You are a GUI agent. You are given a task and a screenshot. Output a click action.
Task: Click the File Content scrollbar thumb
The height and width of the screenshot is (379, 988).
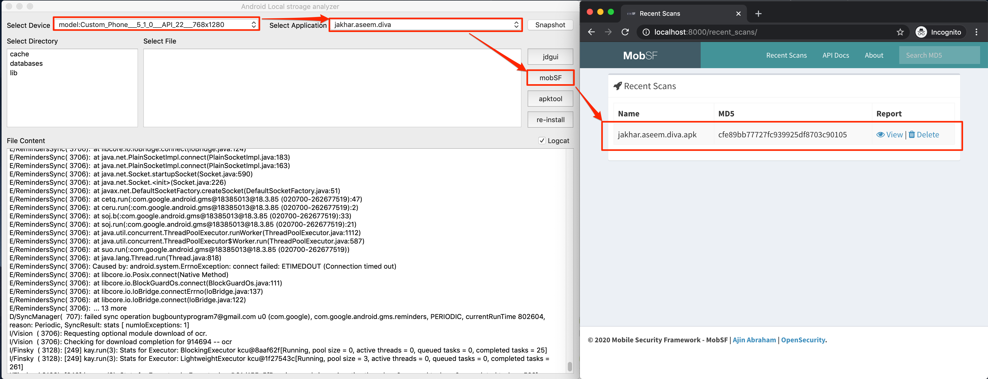tap(570, 366)
